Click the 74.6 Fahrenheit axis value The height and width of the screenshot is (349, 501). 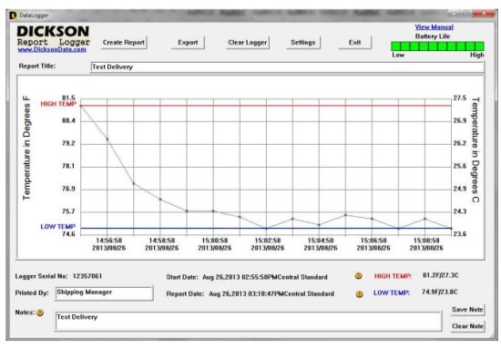[68, 234]
